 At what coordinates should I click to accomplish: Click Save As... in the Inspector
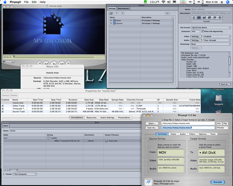225,84
